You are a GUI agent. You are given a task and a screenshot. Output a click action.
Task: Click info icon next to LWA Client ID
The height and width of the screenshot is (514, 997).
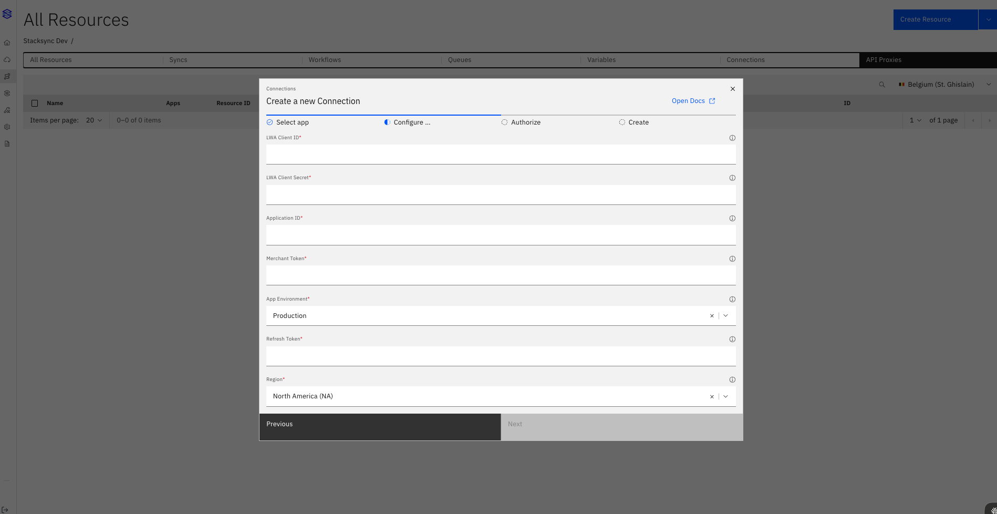(x=732, y=138)
